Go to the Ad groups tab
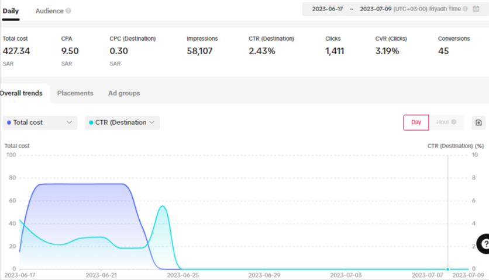The image size is (489, 280). [124, 93]
